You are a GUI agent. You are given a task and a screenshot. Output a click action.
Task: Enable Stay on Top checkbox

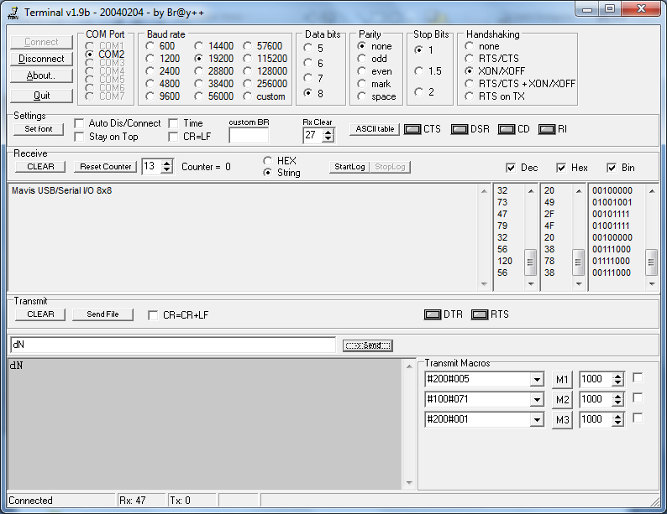79,137
